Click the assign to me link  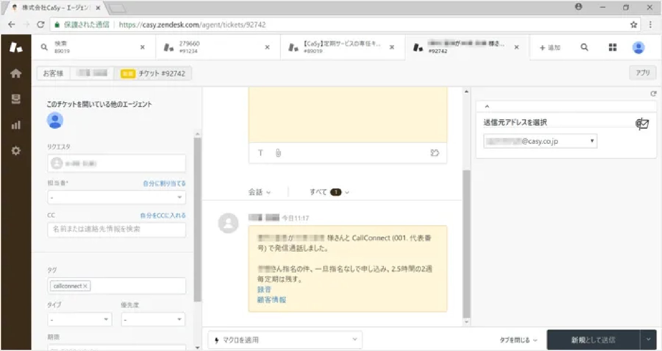click(x=164, y=183)
